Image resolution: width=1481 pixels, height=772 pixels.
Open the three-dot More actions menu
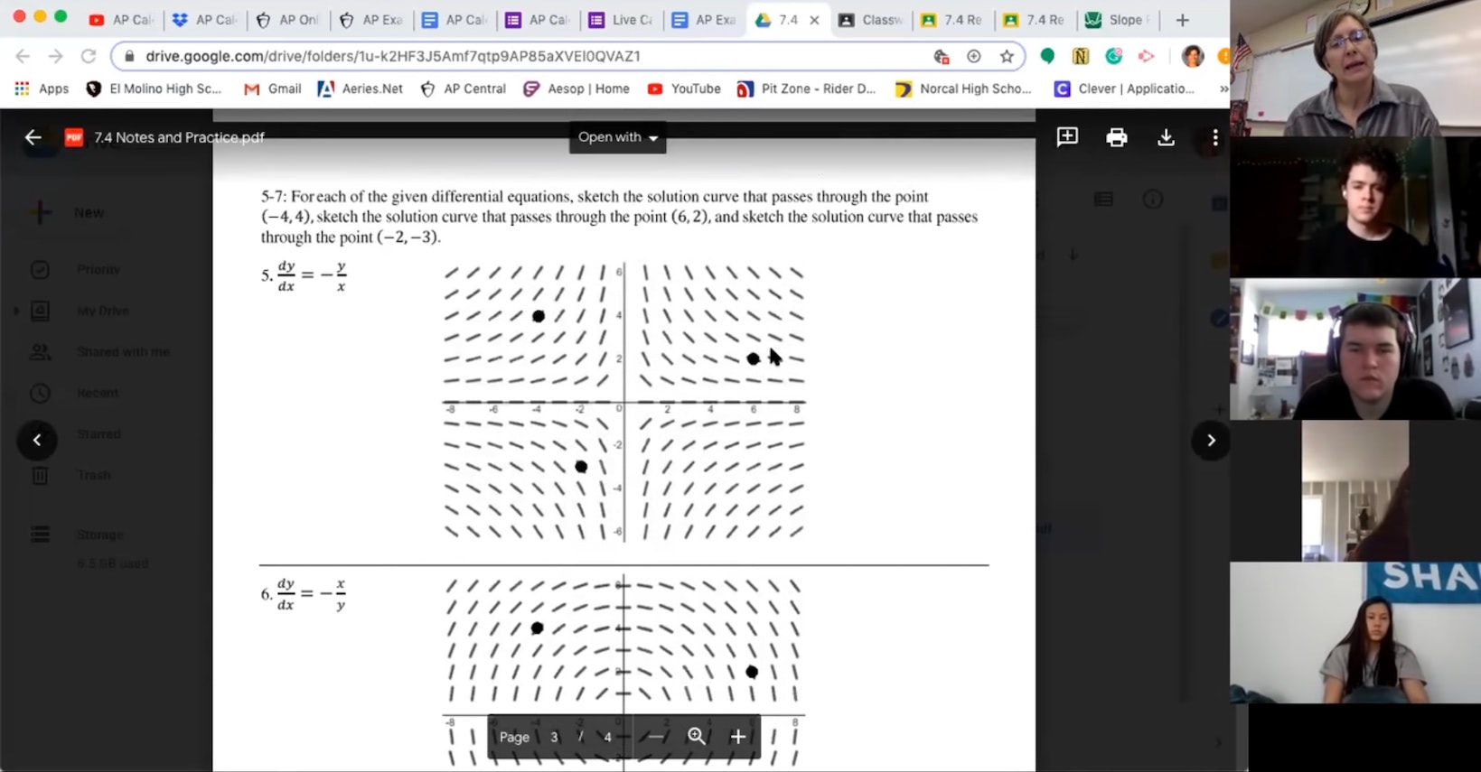click(x=1214, y=137)
